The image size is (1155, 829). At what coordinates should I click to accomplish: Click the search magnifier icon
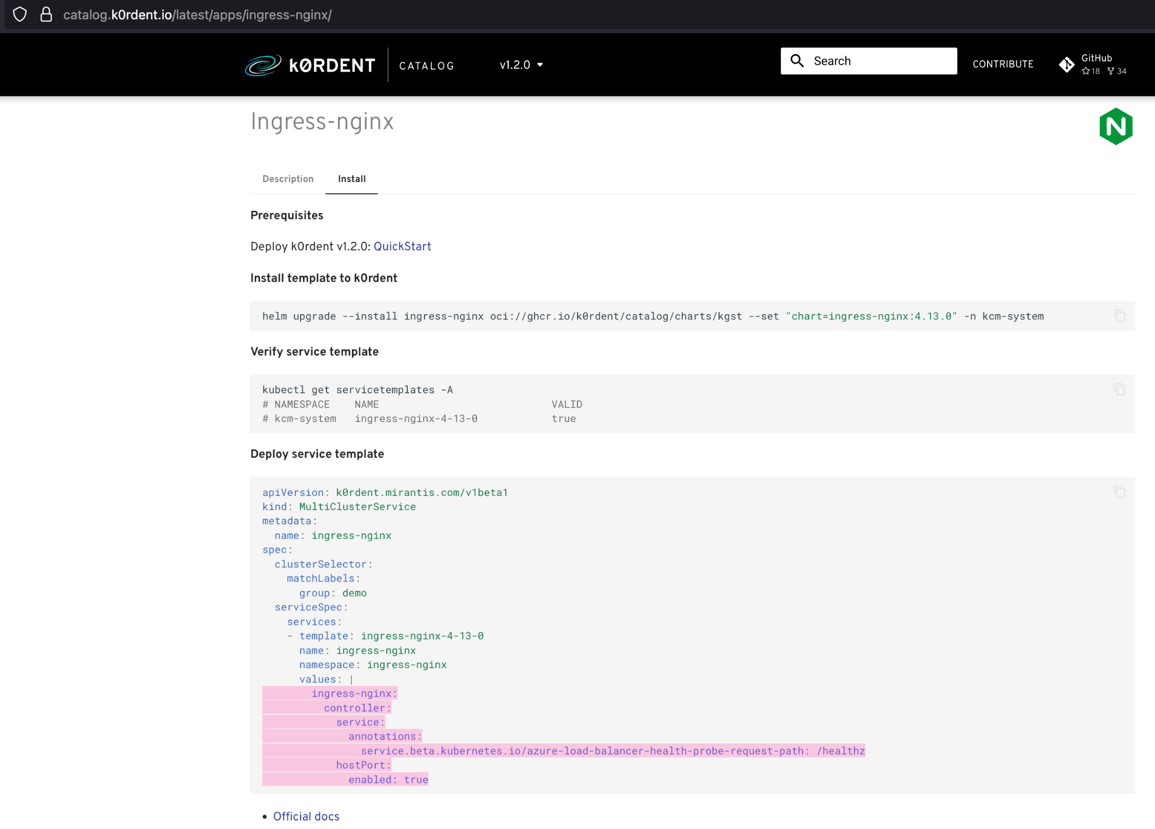point(797,61)
